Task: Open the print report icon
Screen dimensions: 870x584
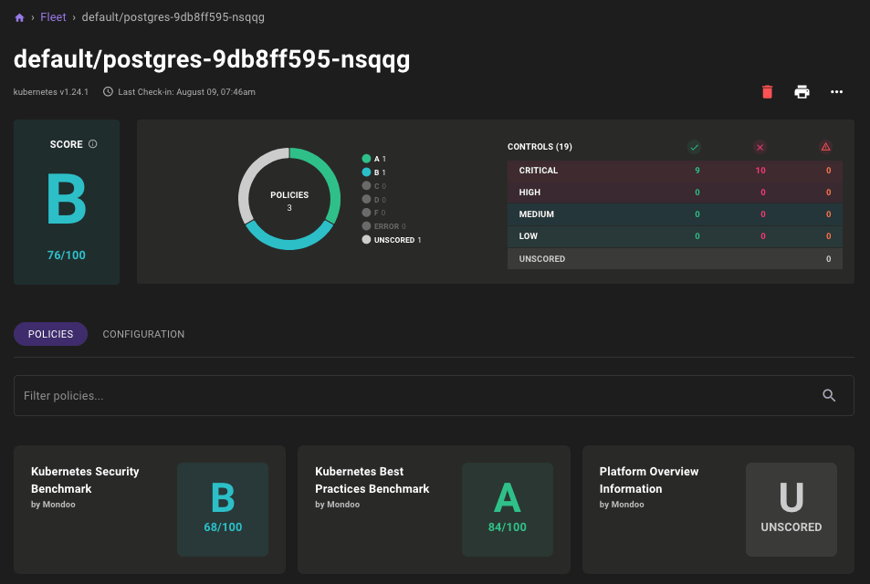Action: (x=802, y=92)
